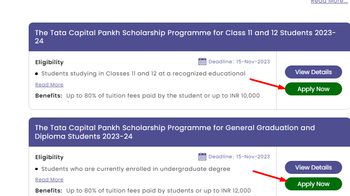This screenshot has width=350, height=196.
Task: Apply Now for Graduation and Diploma scholarship
Action: click(x=314, y=184)
